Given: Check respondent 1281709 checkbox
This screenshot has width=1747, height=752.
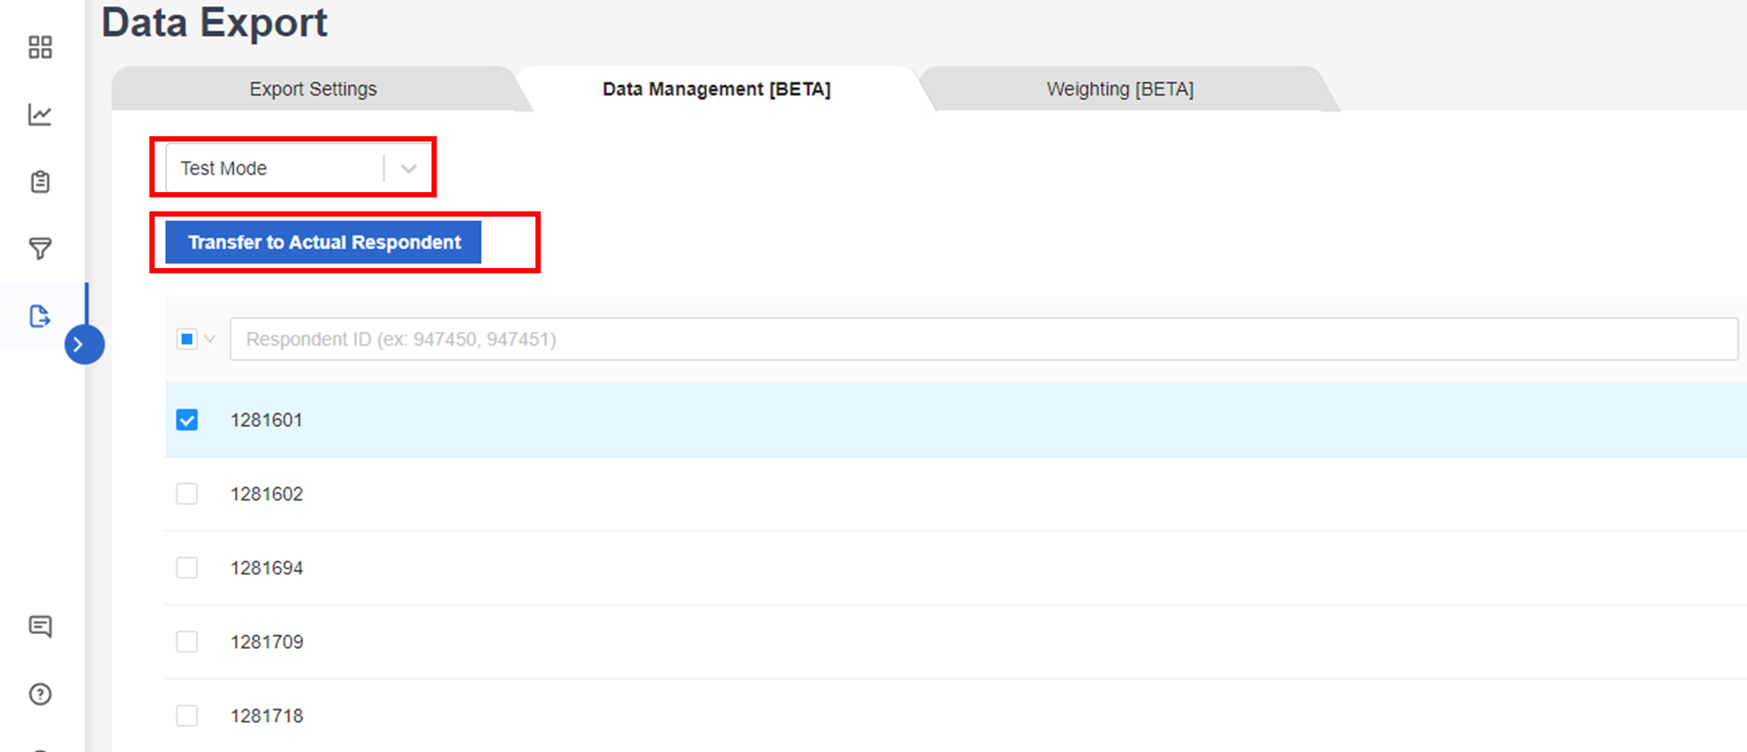Looking at the screenshot, I should coord(187,642).
